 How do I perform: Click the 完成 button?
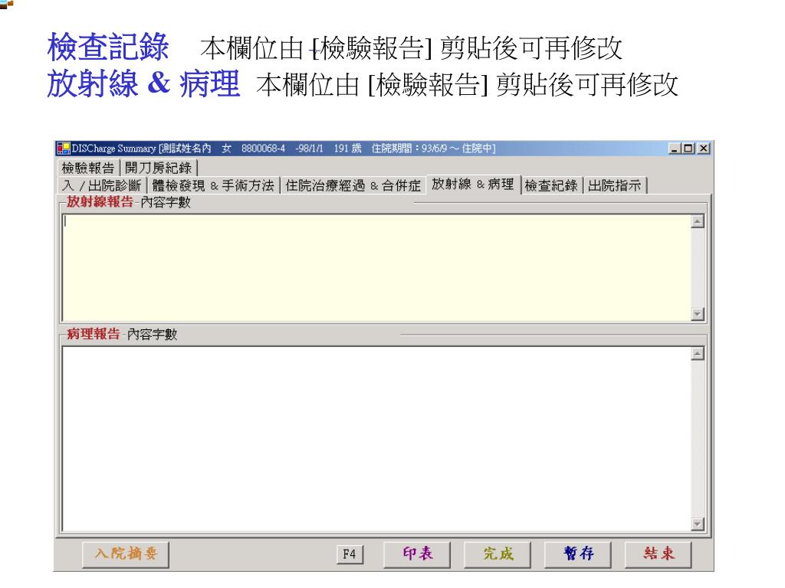pos(498,554)
